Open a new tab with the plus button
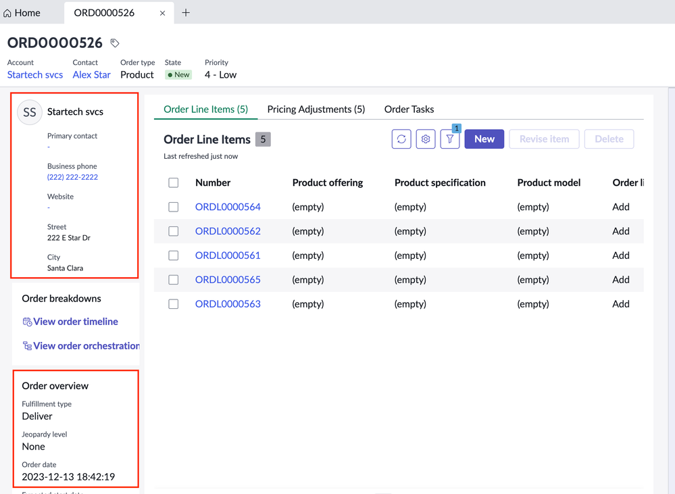The image size is (675, 494). [x=186, y=12]
